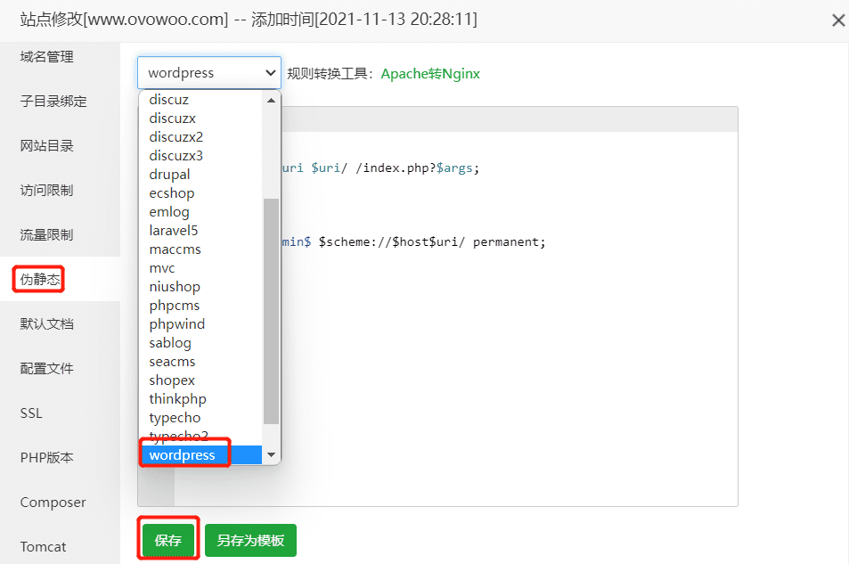Switch to 域名管理 tab
The image size is (849, 564).
47,57
